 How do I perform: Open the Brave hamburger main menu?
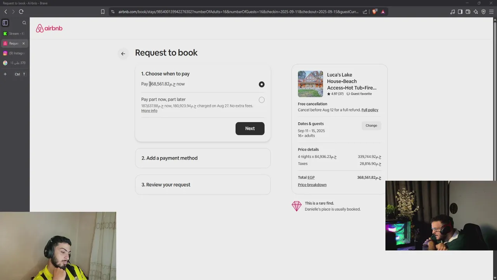(x=491, y=12)
